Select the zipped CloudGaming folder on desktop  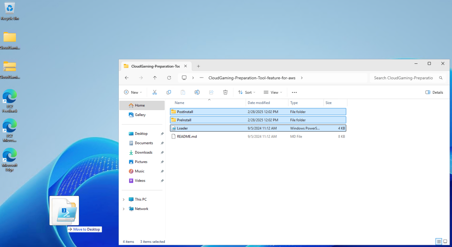(10, 70)
